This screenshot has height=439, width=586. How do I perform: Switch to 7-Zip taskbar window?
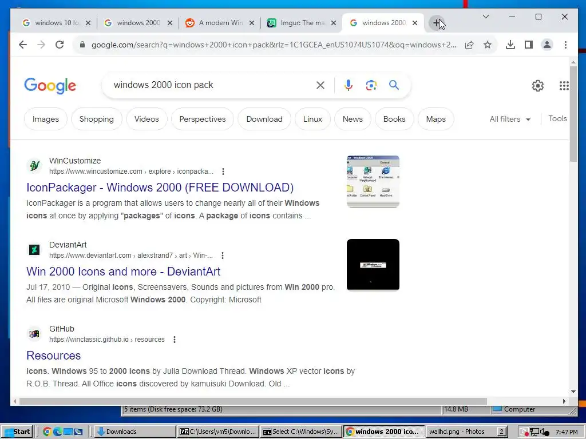[x=218, y=432]
